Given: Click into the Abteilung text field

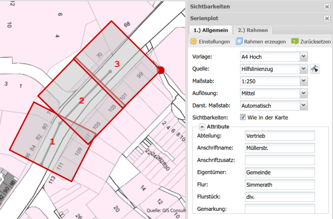Looking at the screenshot, I should click(x=279, y=136).
